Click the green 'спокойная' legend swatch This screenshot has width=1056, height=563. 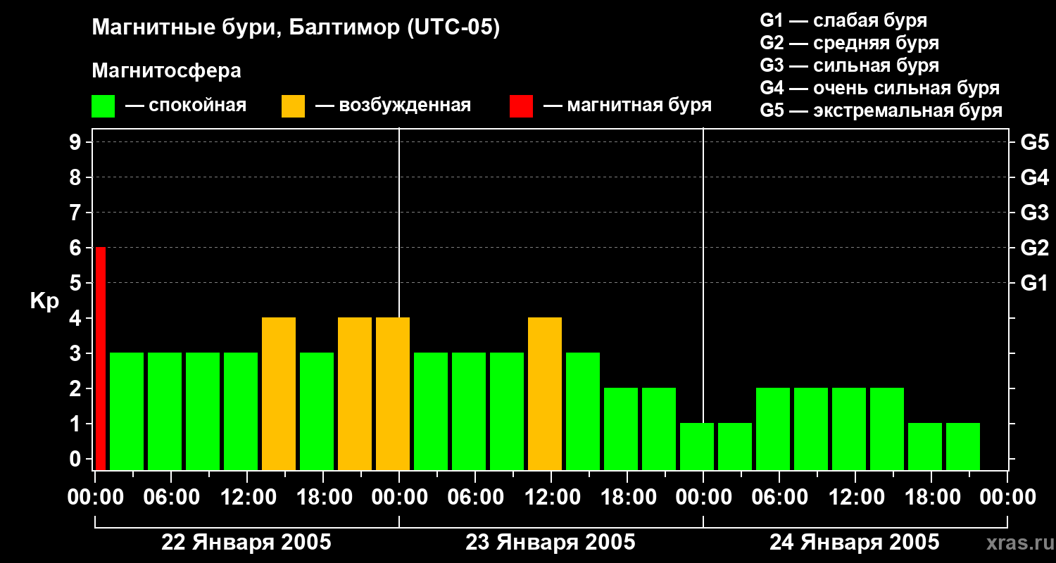(x=103, y=106)
